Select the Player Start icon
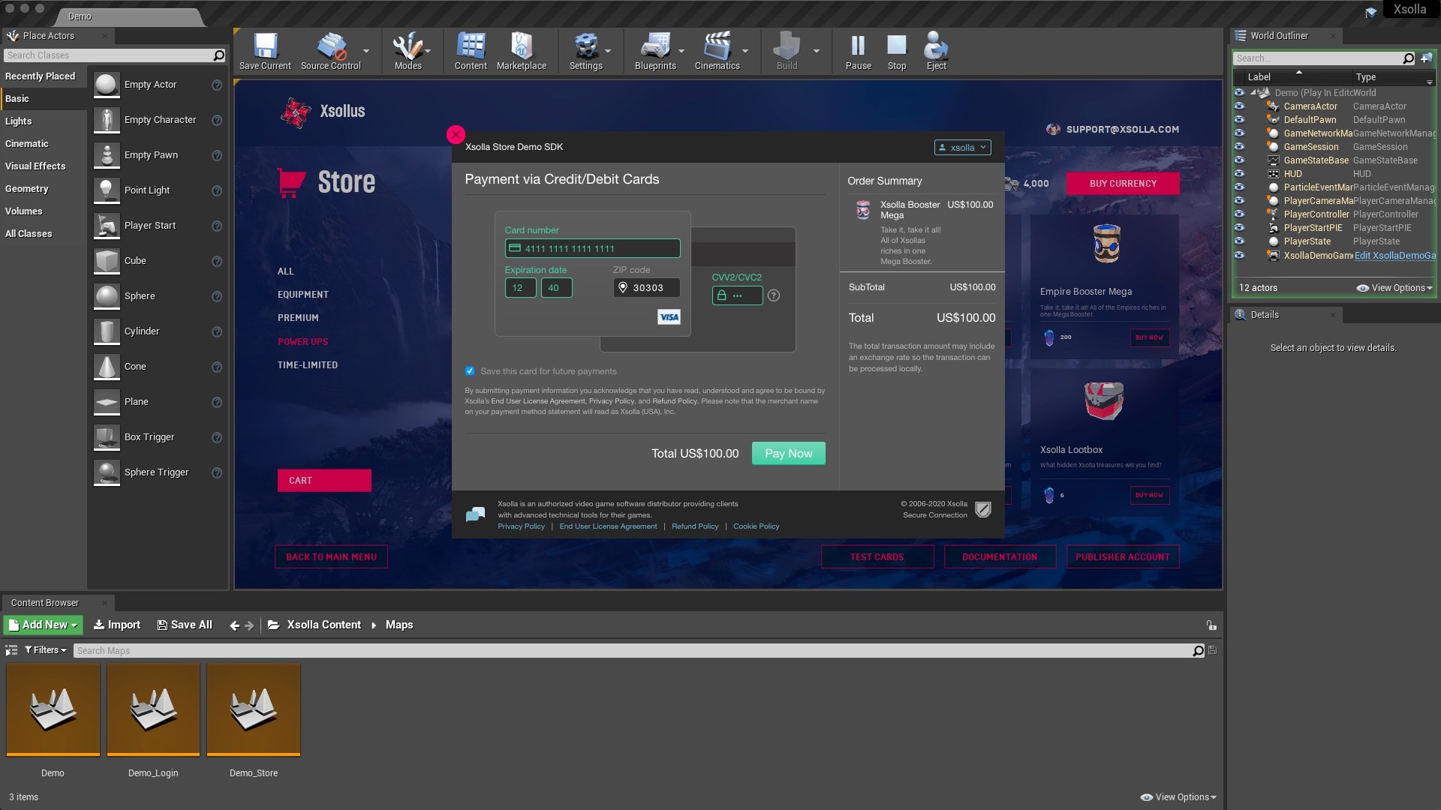 click(x=107, y=226)
